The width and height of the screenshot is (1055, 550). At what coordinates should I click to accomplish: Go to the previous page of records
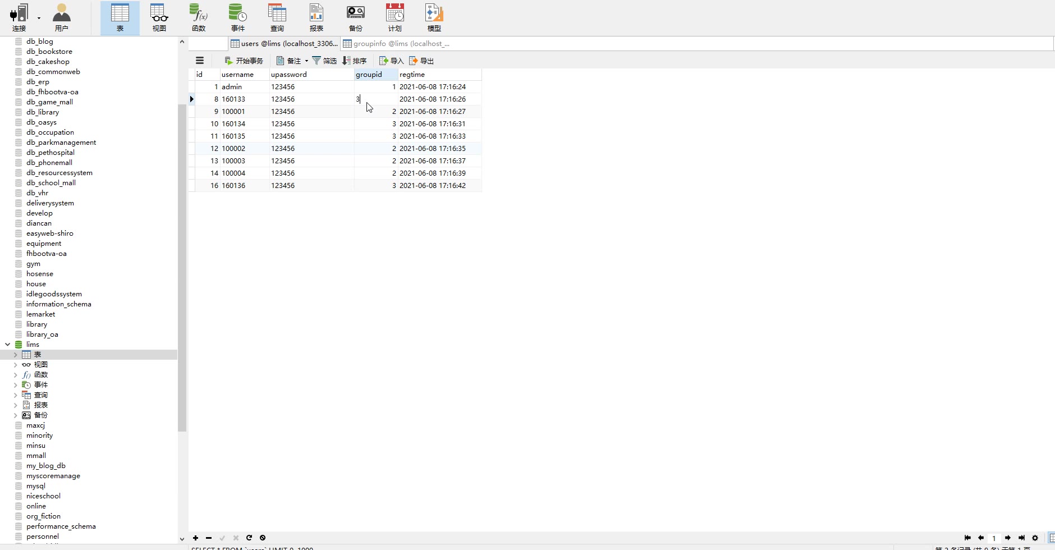[x=981, y=538]
